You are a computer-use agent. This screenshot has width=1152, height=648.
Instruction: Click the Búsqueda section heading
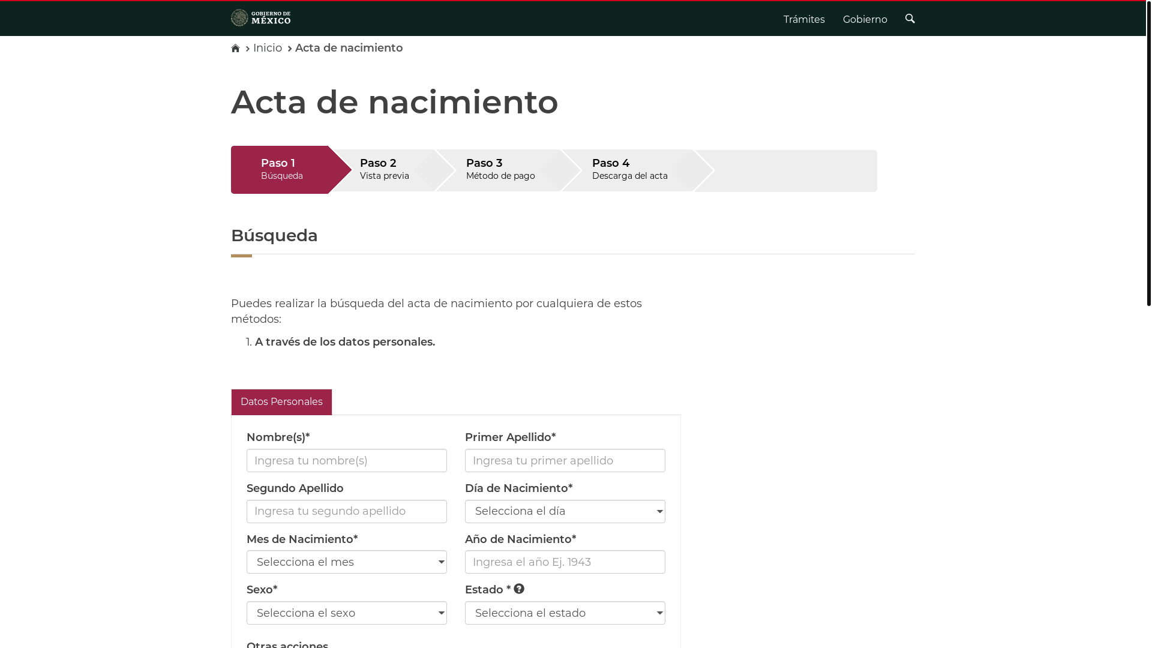274,235
